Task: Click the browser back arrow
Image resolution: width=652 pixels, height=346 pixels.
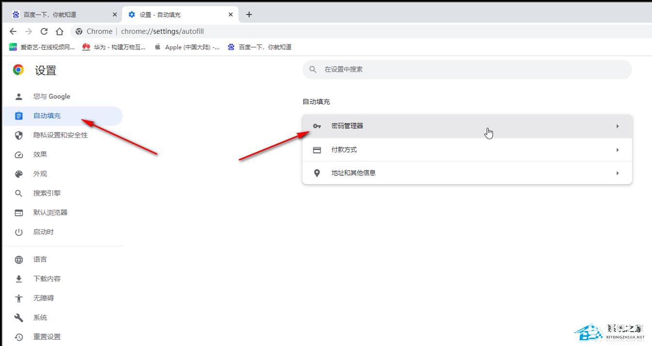Action: click(13, 31)
